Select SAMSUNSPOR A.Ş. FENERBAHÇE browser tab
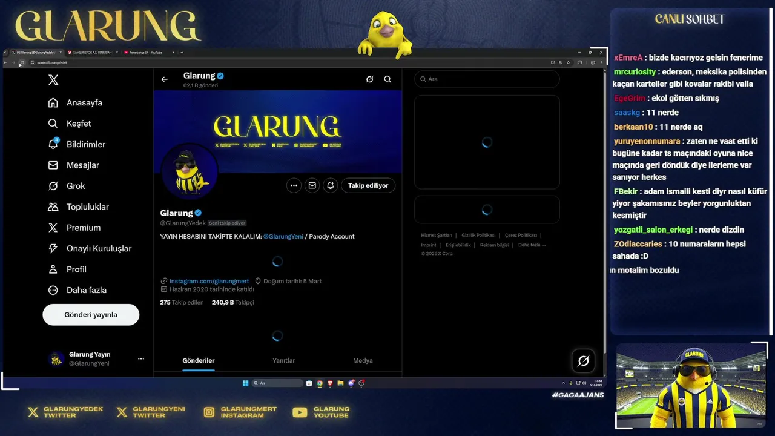 click(92, 53)
